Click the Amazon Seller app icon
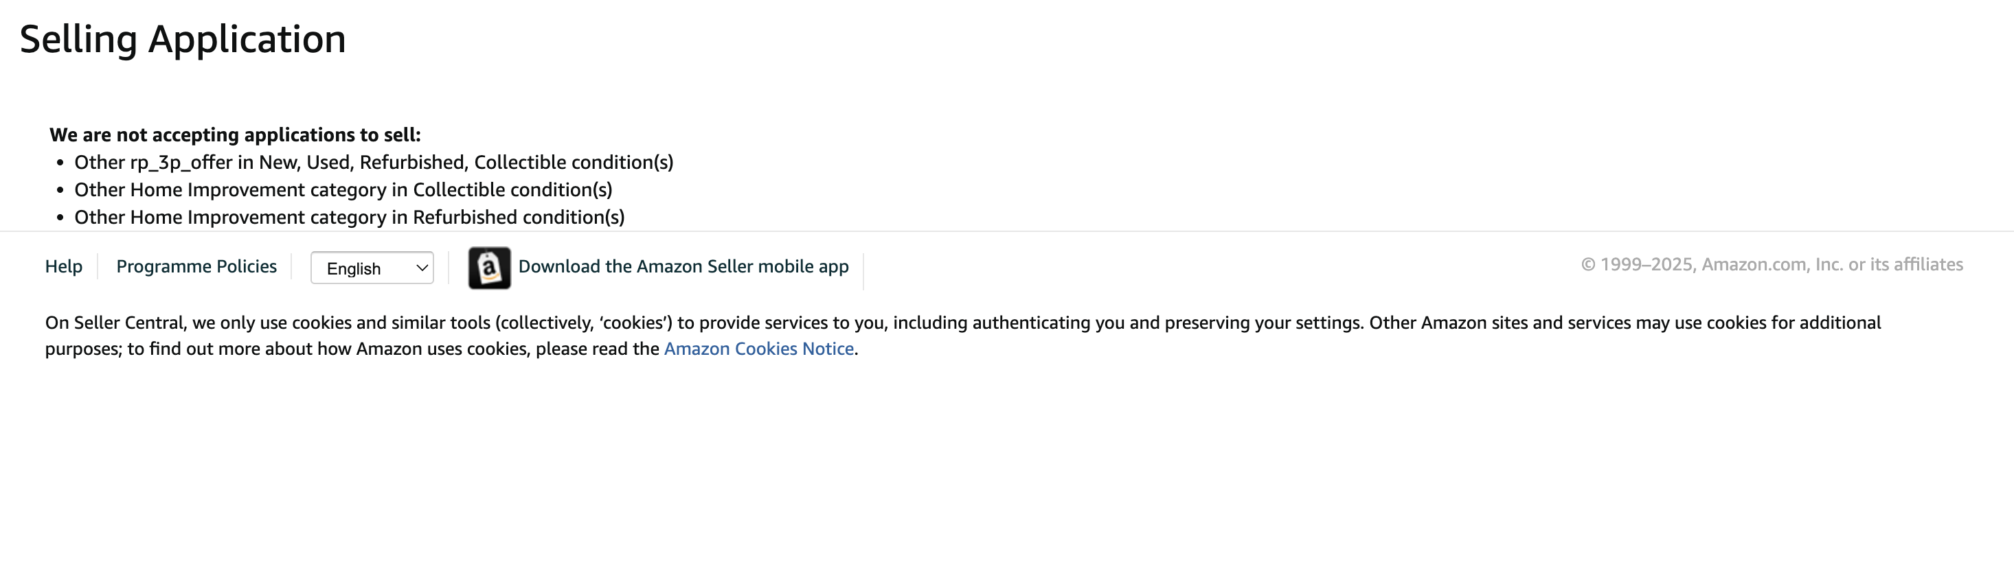The width and height of the screenshot is (2014, 582). (490, 268)
